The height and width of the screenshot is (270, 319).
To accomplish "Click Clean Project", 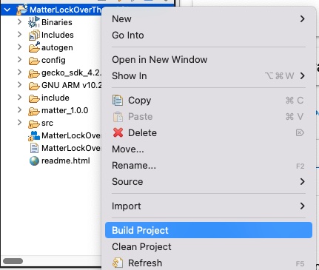I will (x=209, y=247).
